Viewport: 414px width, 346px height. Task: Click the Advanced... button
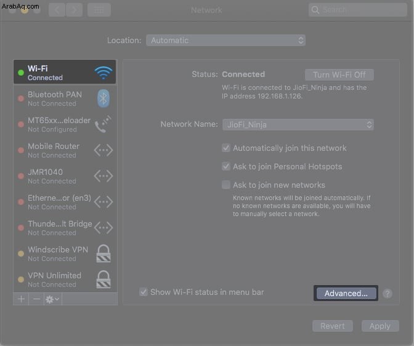click(346, 293)
